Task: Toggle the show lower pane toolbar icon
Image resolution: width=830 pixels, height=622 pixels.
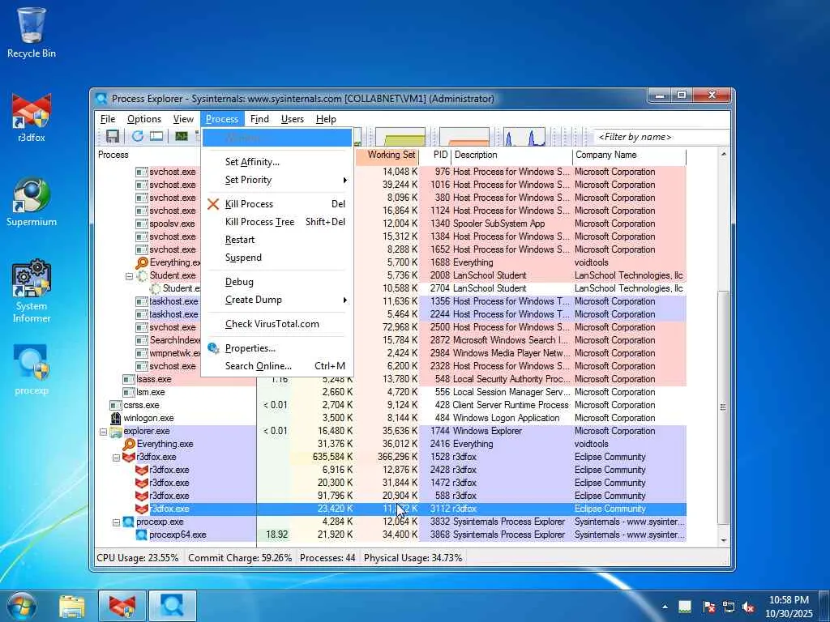Action: click(x=156, y=136)
